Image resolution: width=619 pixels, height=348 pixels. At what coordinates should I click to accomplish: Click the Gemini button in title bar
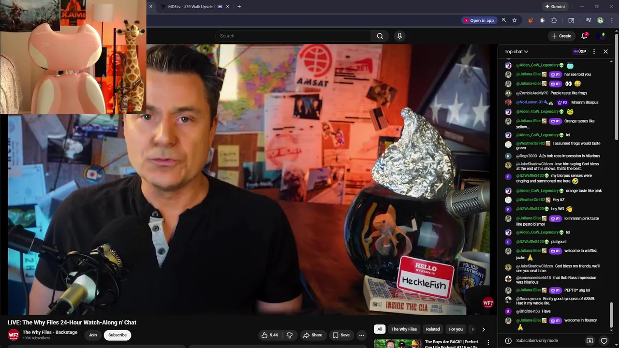point(555,6)
